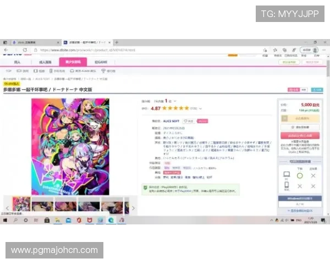Expand the rating review count chevron
Screen dimensions: 330x264
[200, 109]
